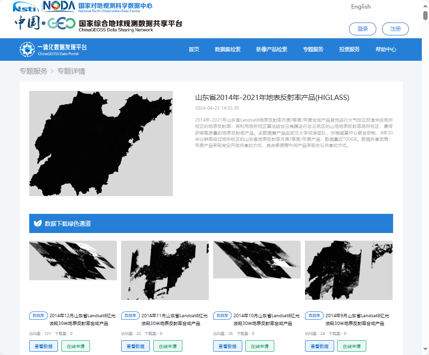This screenshot has width=429, height=355.
Task: Click the 专题服务 breadcrumb link
Action: pyautogui.click(x=34, y=71)
